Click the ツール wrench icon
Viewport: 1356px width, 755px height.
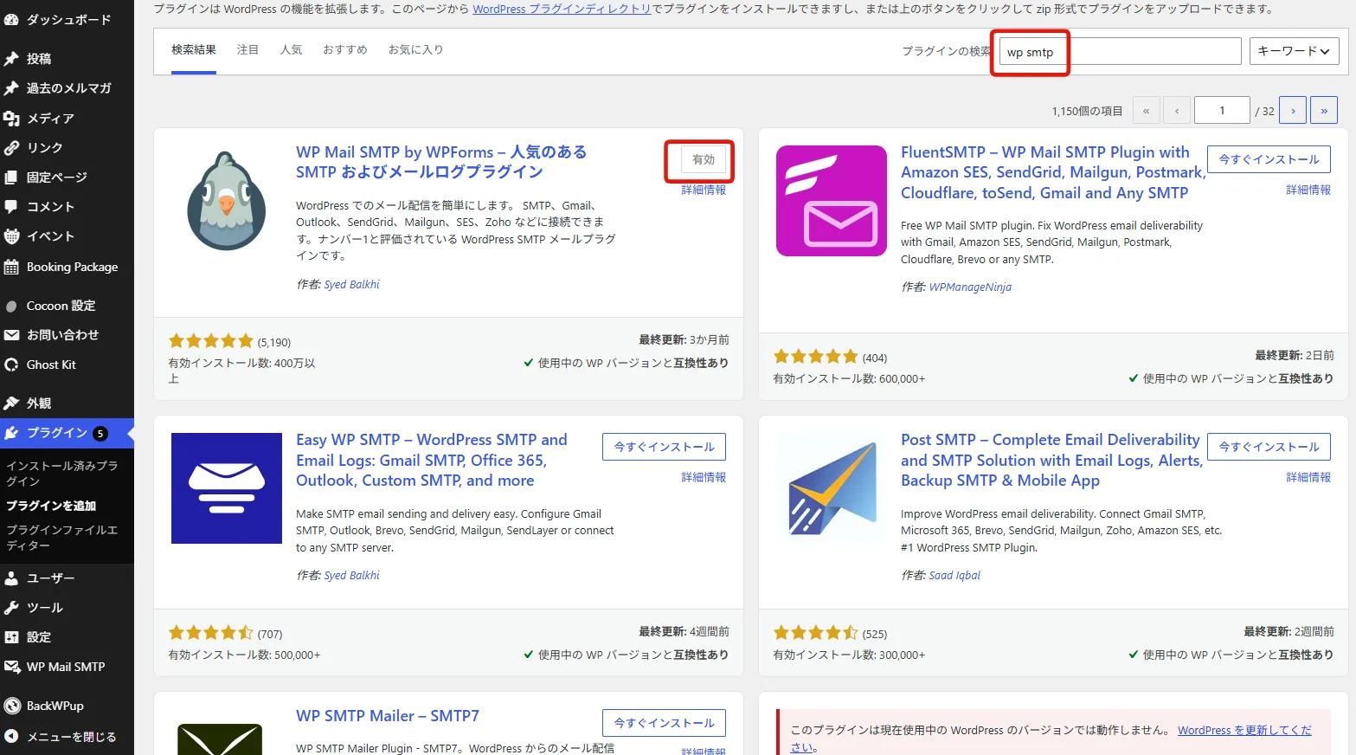click(x=11, y=608)
